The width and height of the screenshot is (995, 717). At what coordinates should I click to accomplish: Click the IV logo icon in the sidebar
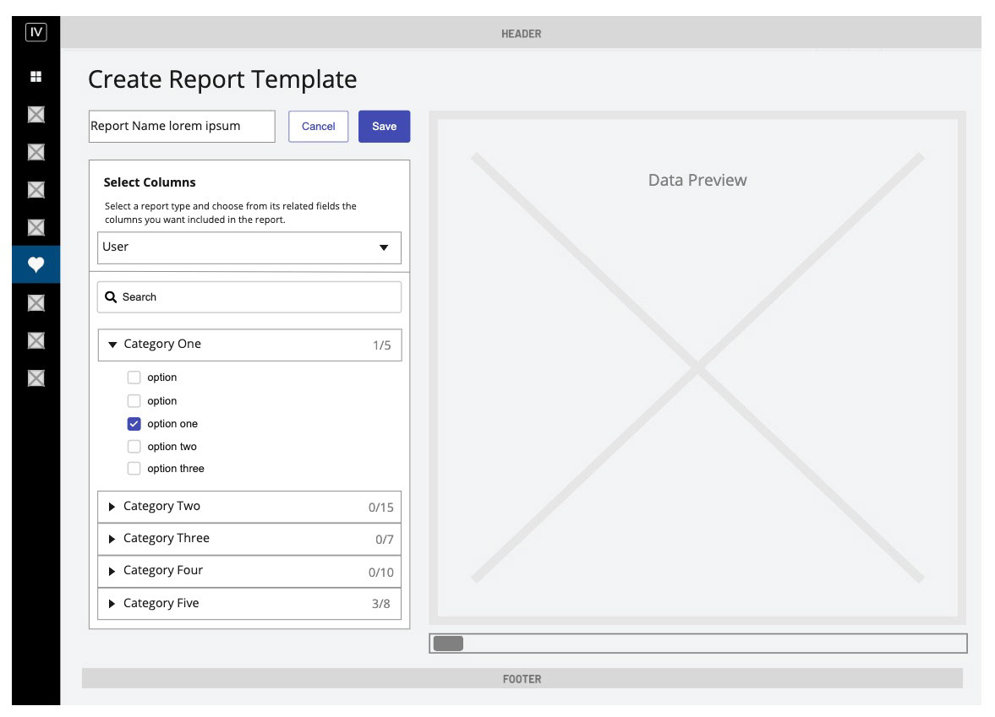pyautogui.click(x=36, y=32)
